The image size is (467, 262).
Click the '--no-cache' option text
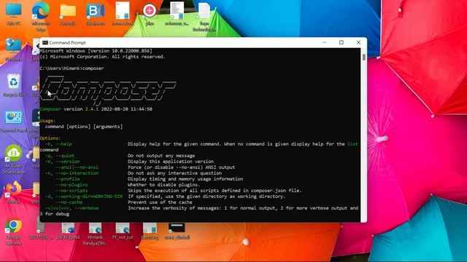69,202
